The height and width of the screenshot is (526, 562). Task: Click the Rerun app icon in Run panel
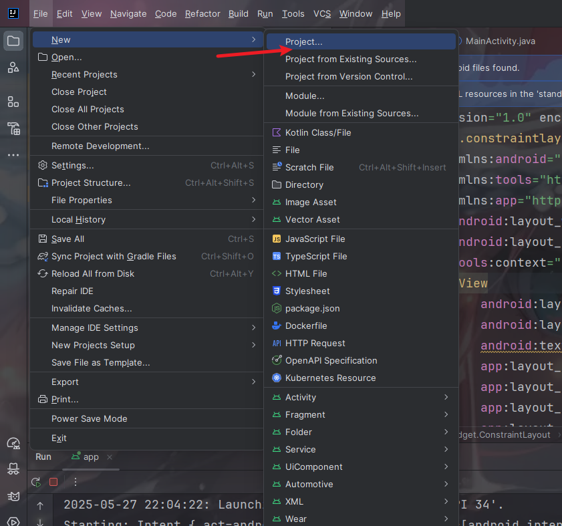coord(36,483)
